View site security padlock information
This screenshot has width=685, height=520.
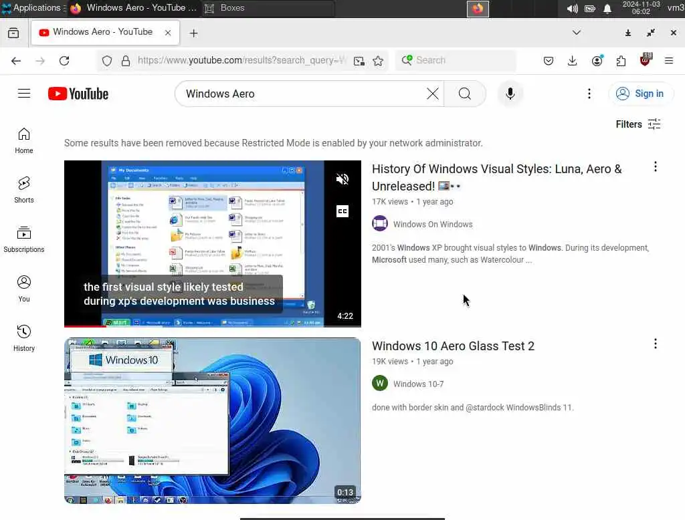pos(126,61)
